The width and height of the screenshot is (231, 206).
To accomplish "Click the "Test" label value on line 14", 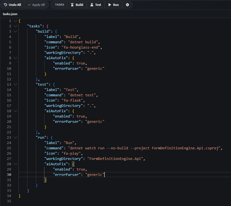I will pos(70,90).
